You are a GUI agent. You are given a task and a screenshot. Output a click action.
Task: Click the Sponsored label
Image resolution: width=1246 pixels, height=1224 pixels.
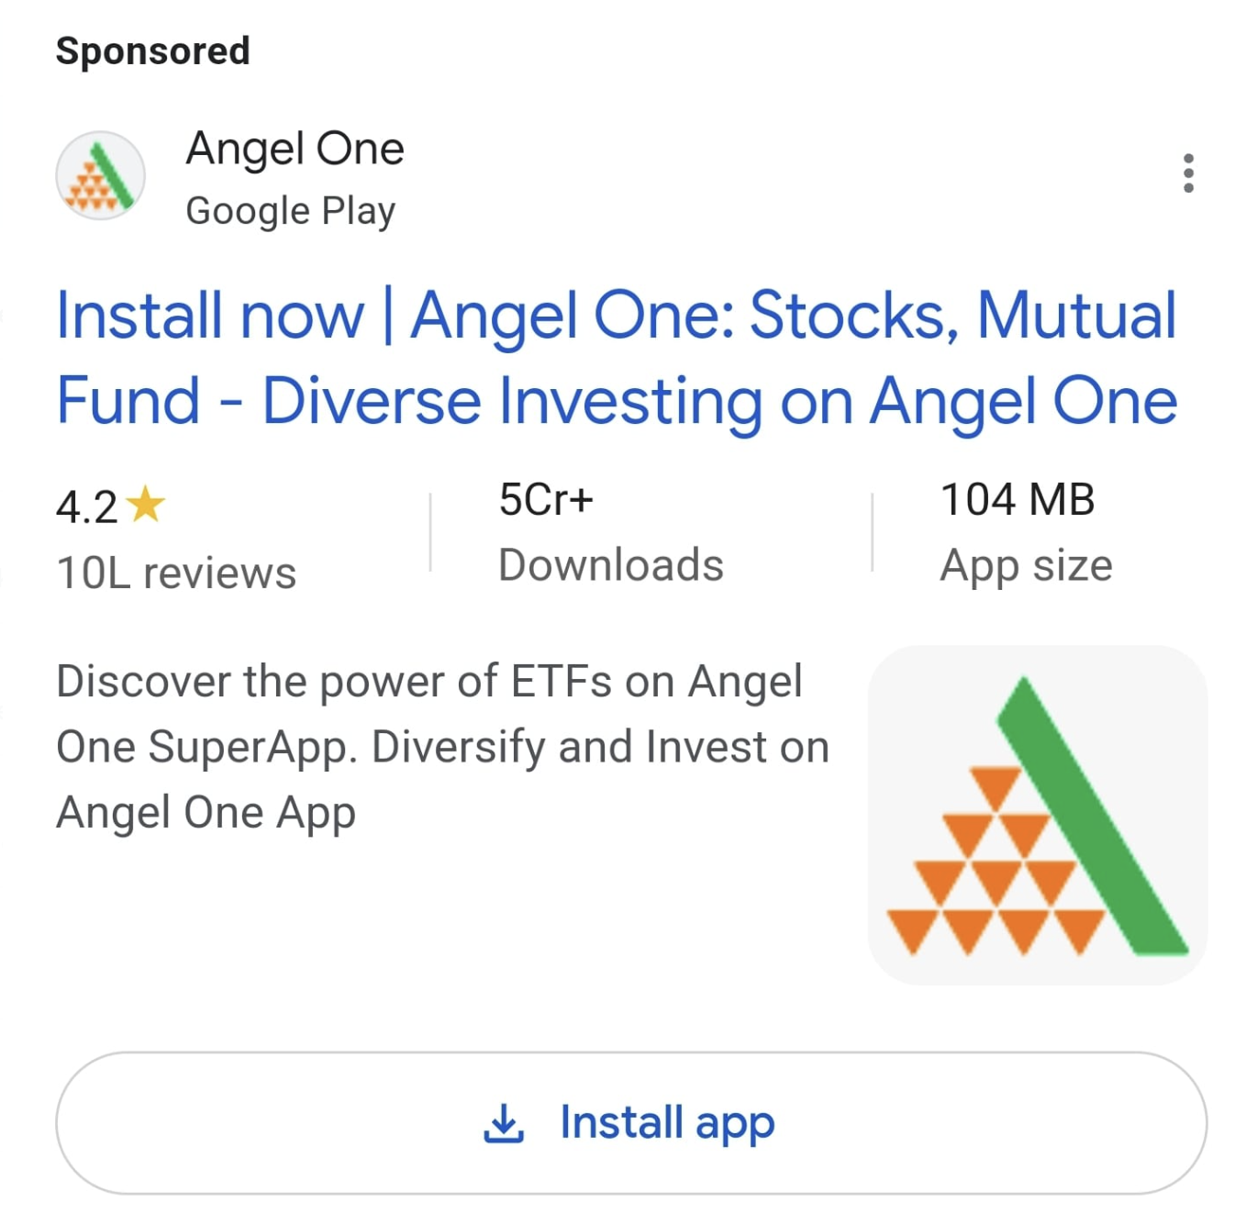[x=151, y=50]
